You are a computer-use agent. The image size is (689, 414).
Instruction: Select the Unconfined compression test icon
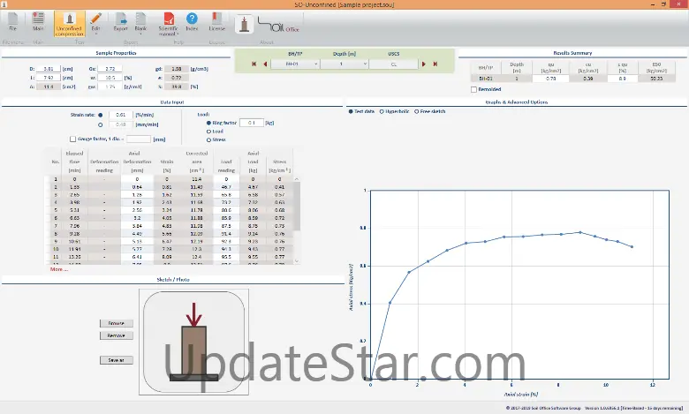tap(69, 24)
